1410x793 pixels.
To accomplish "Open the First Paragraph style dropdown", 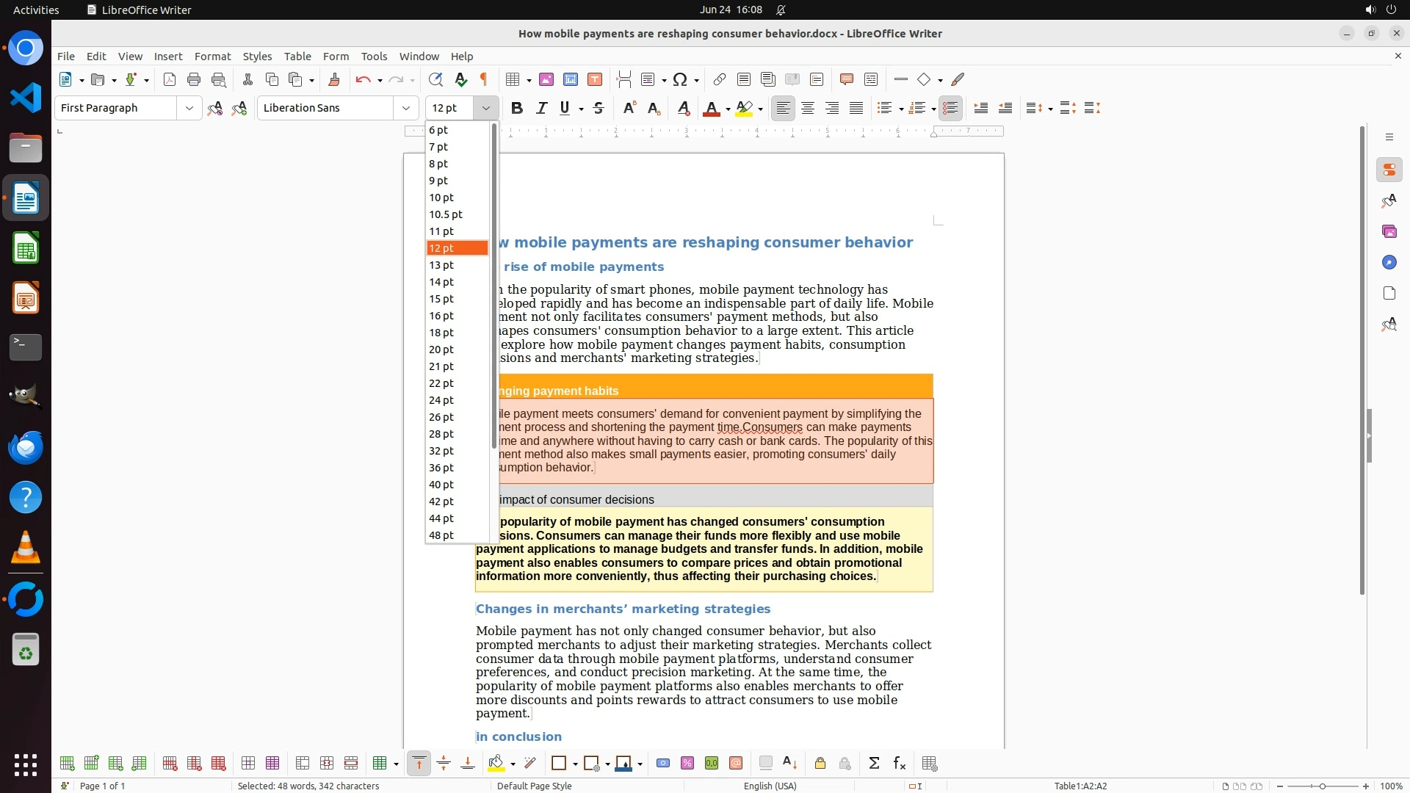I will click(x=189, y=108).
